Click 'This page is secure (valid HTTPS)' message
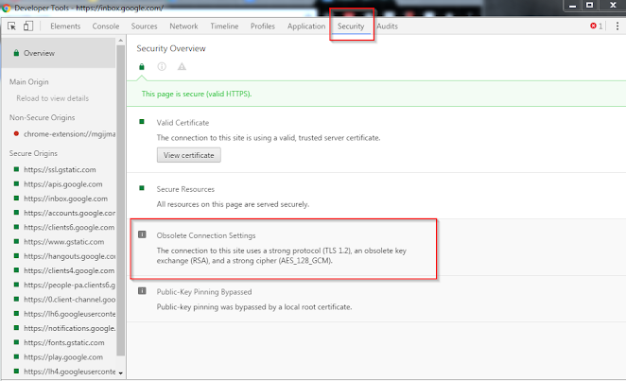The height and width of the screenshot is (381, 626). tap(197, 94)
